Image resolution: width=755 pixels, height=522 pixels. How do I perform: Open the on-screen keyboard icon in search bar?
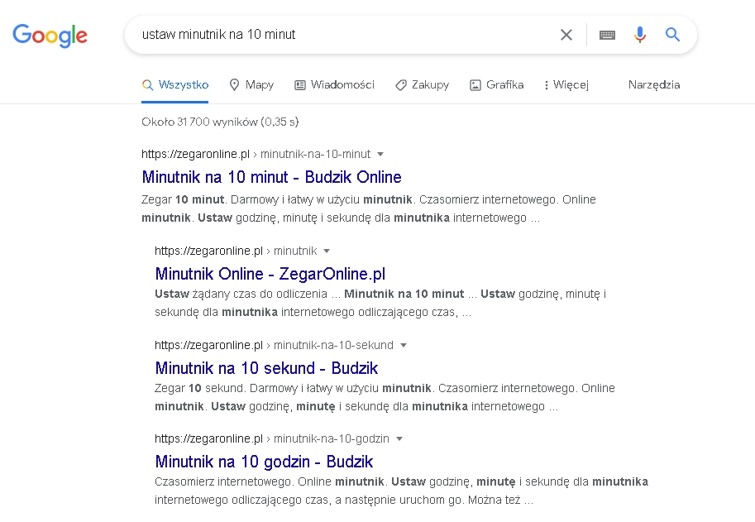coord(606,35)
